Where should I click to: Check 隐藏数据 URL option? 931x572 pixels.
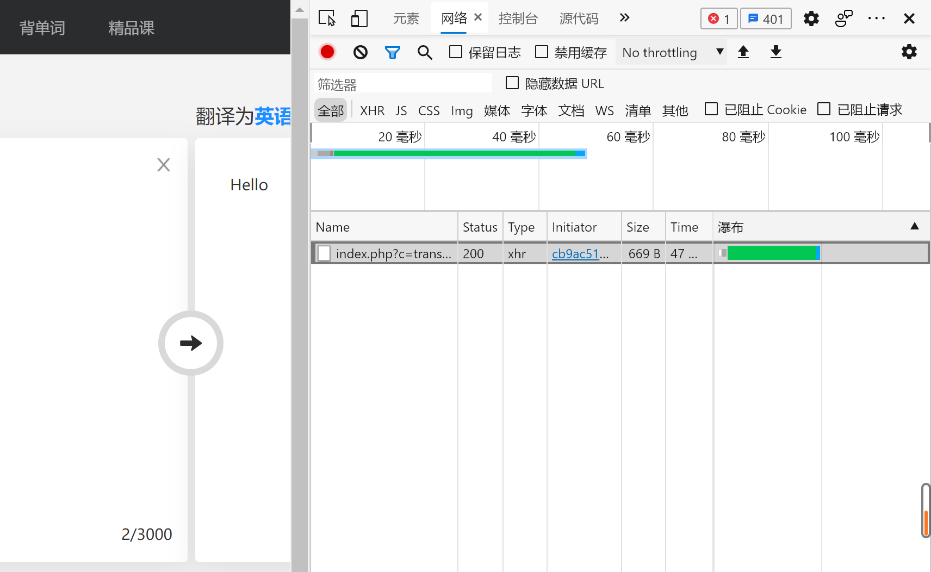coord(512,83)
